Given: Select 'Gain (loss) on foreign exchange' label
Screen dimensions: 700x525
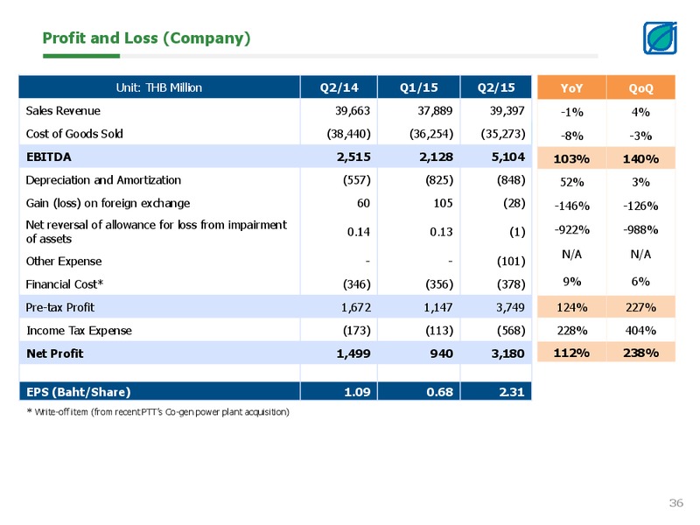Looking at the screenshot, I should [x=108, y=204].
